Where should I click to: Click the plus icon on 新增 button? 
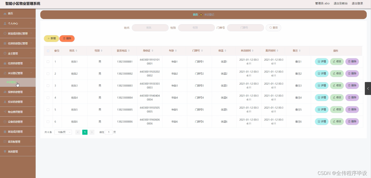coord(48,38)
